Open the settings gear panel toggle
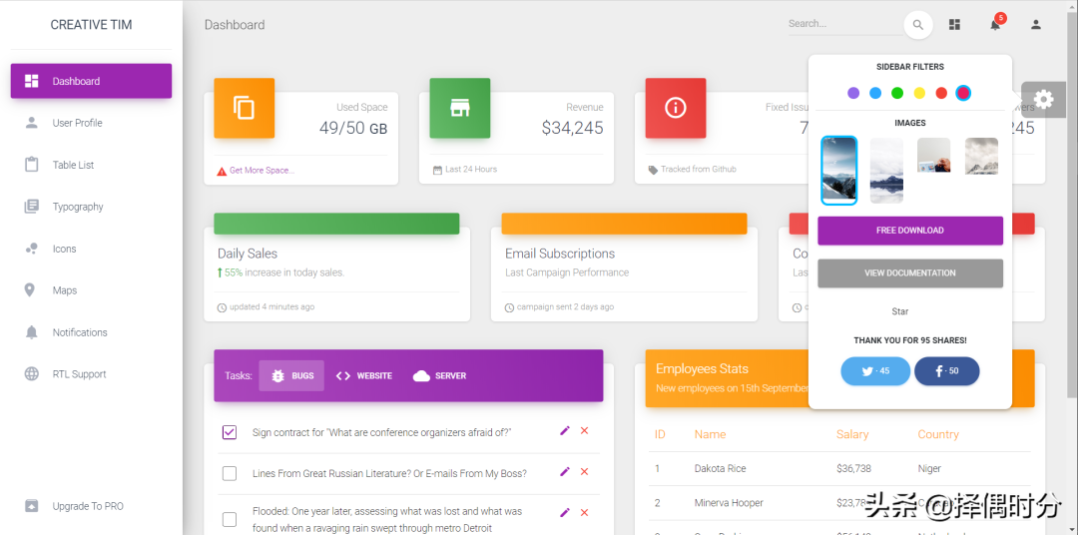The width and height of the screenshot is (1078, 535). [1043, 99]
